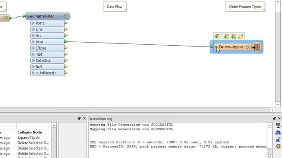Click first Delete Selected O... history entry
Viewport: 282px width, 158px height.
click(x=33, y=143)
